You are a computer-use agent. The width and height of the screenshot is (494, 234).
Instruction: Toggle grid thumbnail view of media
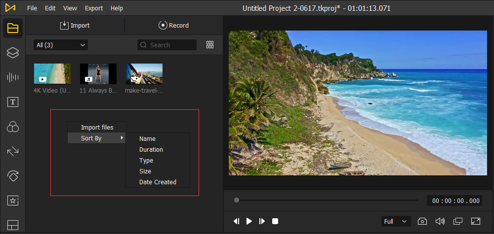coord(210,45)
